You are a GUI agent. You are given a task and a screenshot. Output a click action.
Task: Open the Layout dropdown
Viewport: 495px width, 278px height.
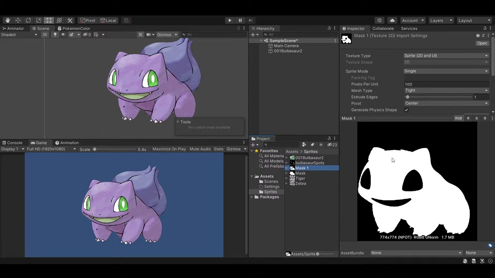coord(474,20)
